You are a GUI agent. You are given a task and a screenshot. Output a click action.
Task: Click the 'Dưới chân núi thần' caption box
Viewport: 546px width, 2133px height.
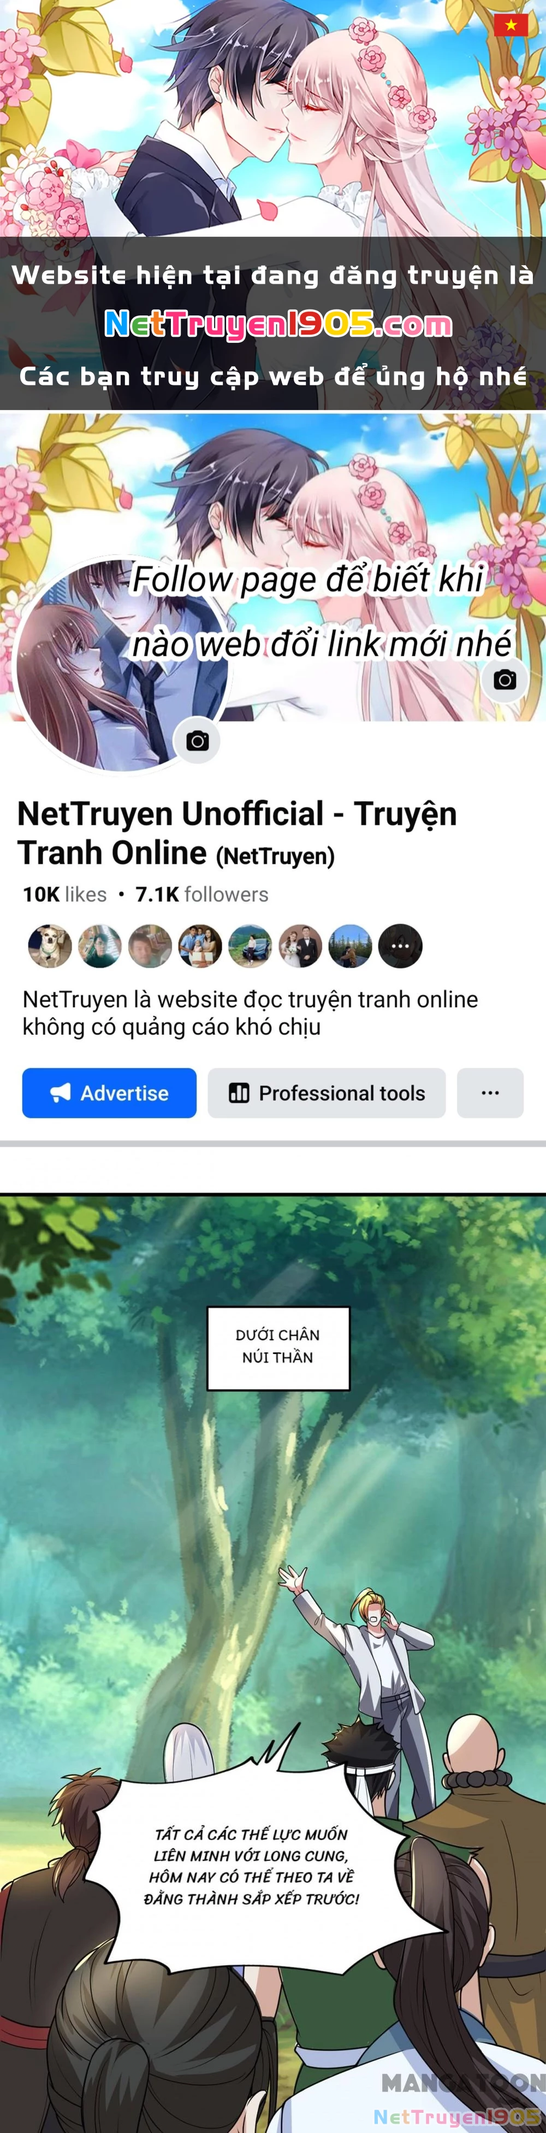pos(278,1348)
